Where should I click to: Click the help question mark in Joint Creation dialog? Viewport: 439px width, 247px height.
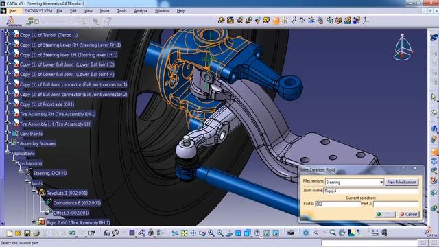coord(403,168)
